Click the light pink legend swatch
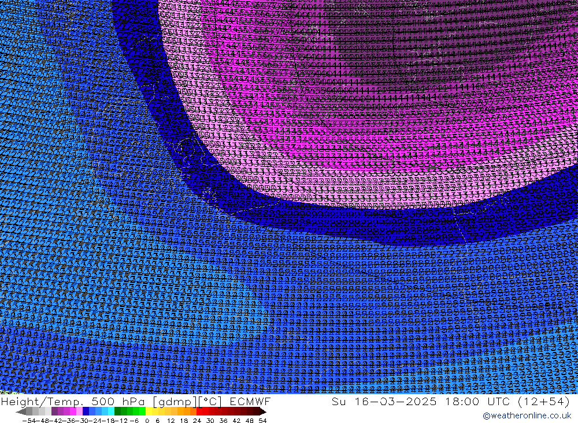Screen dimensions: 578x423 pyautogui.click(x=79, y=411)
